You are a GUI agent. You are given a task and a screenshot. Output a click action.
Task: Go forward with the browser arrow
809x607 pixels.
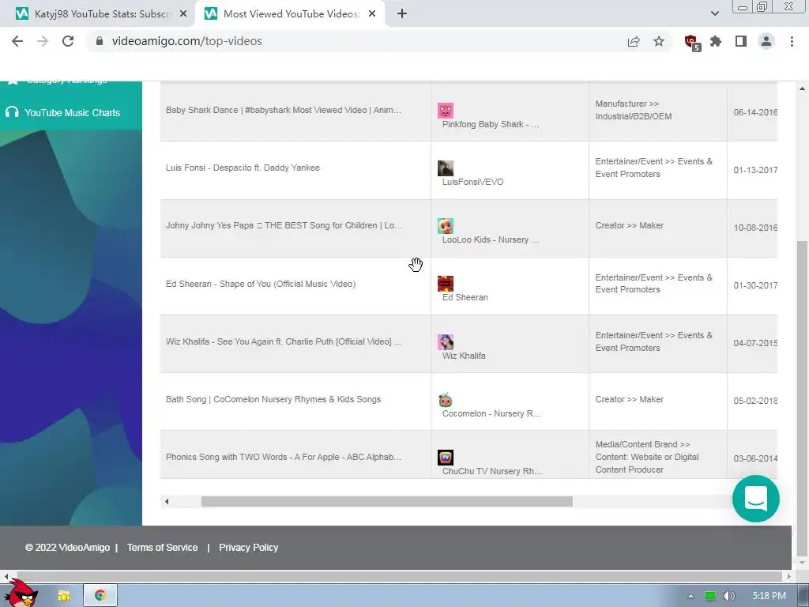[43, 41]
